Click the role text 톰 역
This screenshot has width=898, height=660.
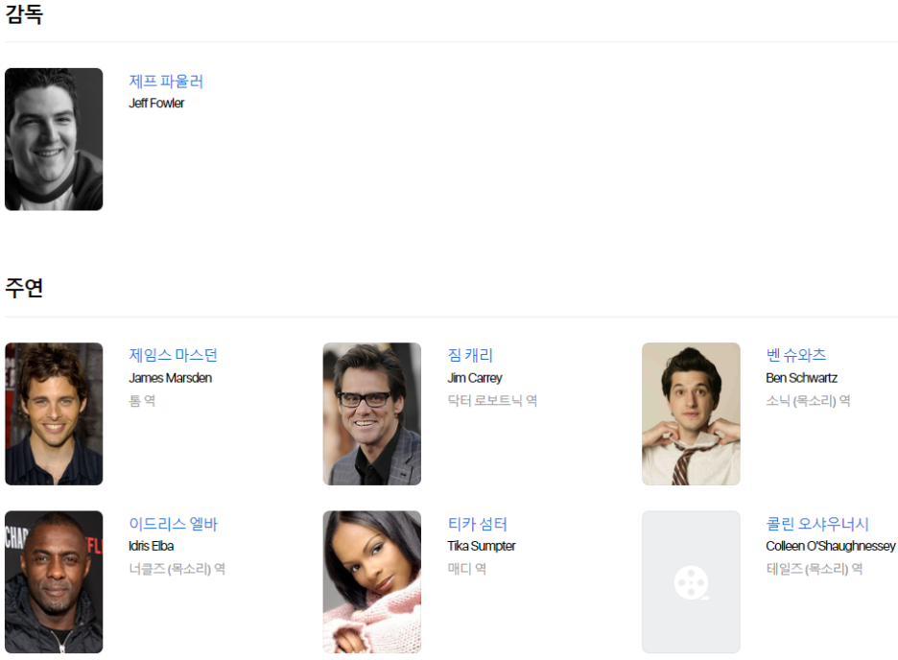pyautogui.click(x=142, y=401)
